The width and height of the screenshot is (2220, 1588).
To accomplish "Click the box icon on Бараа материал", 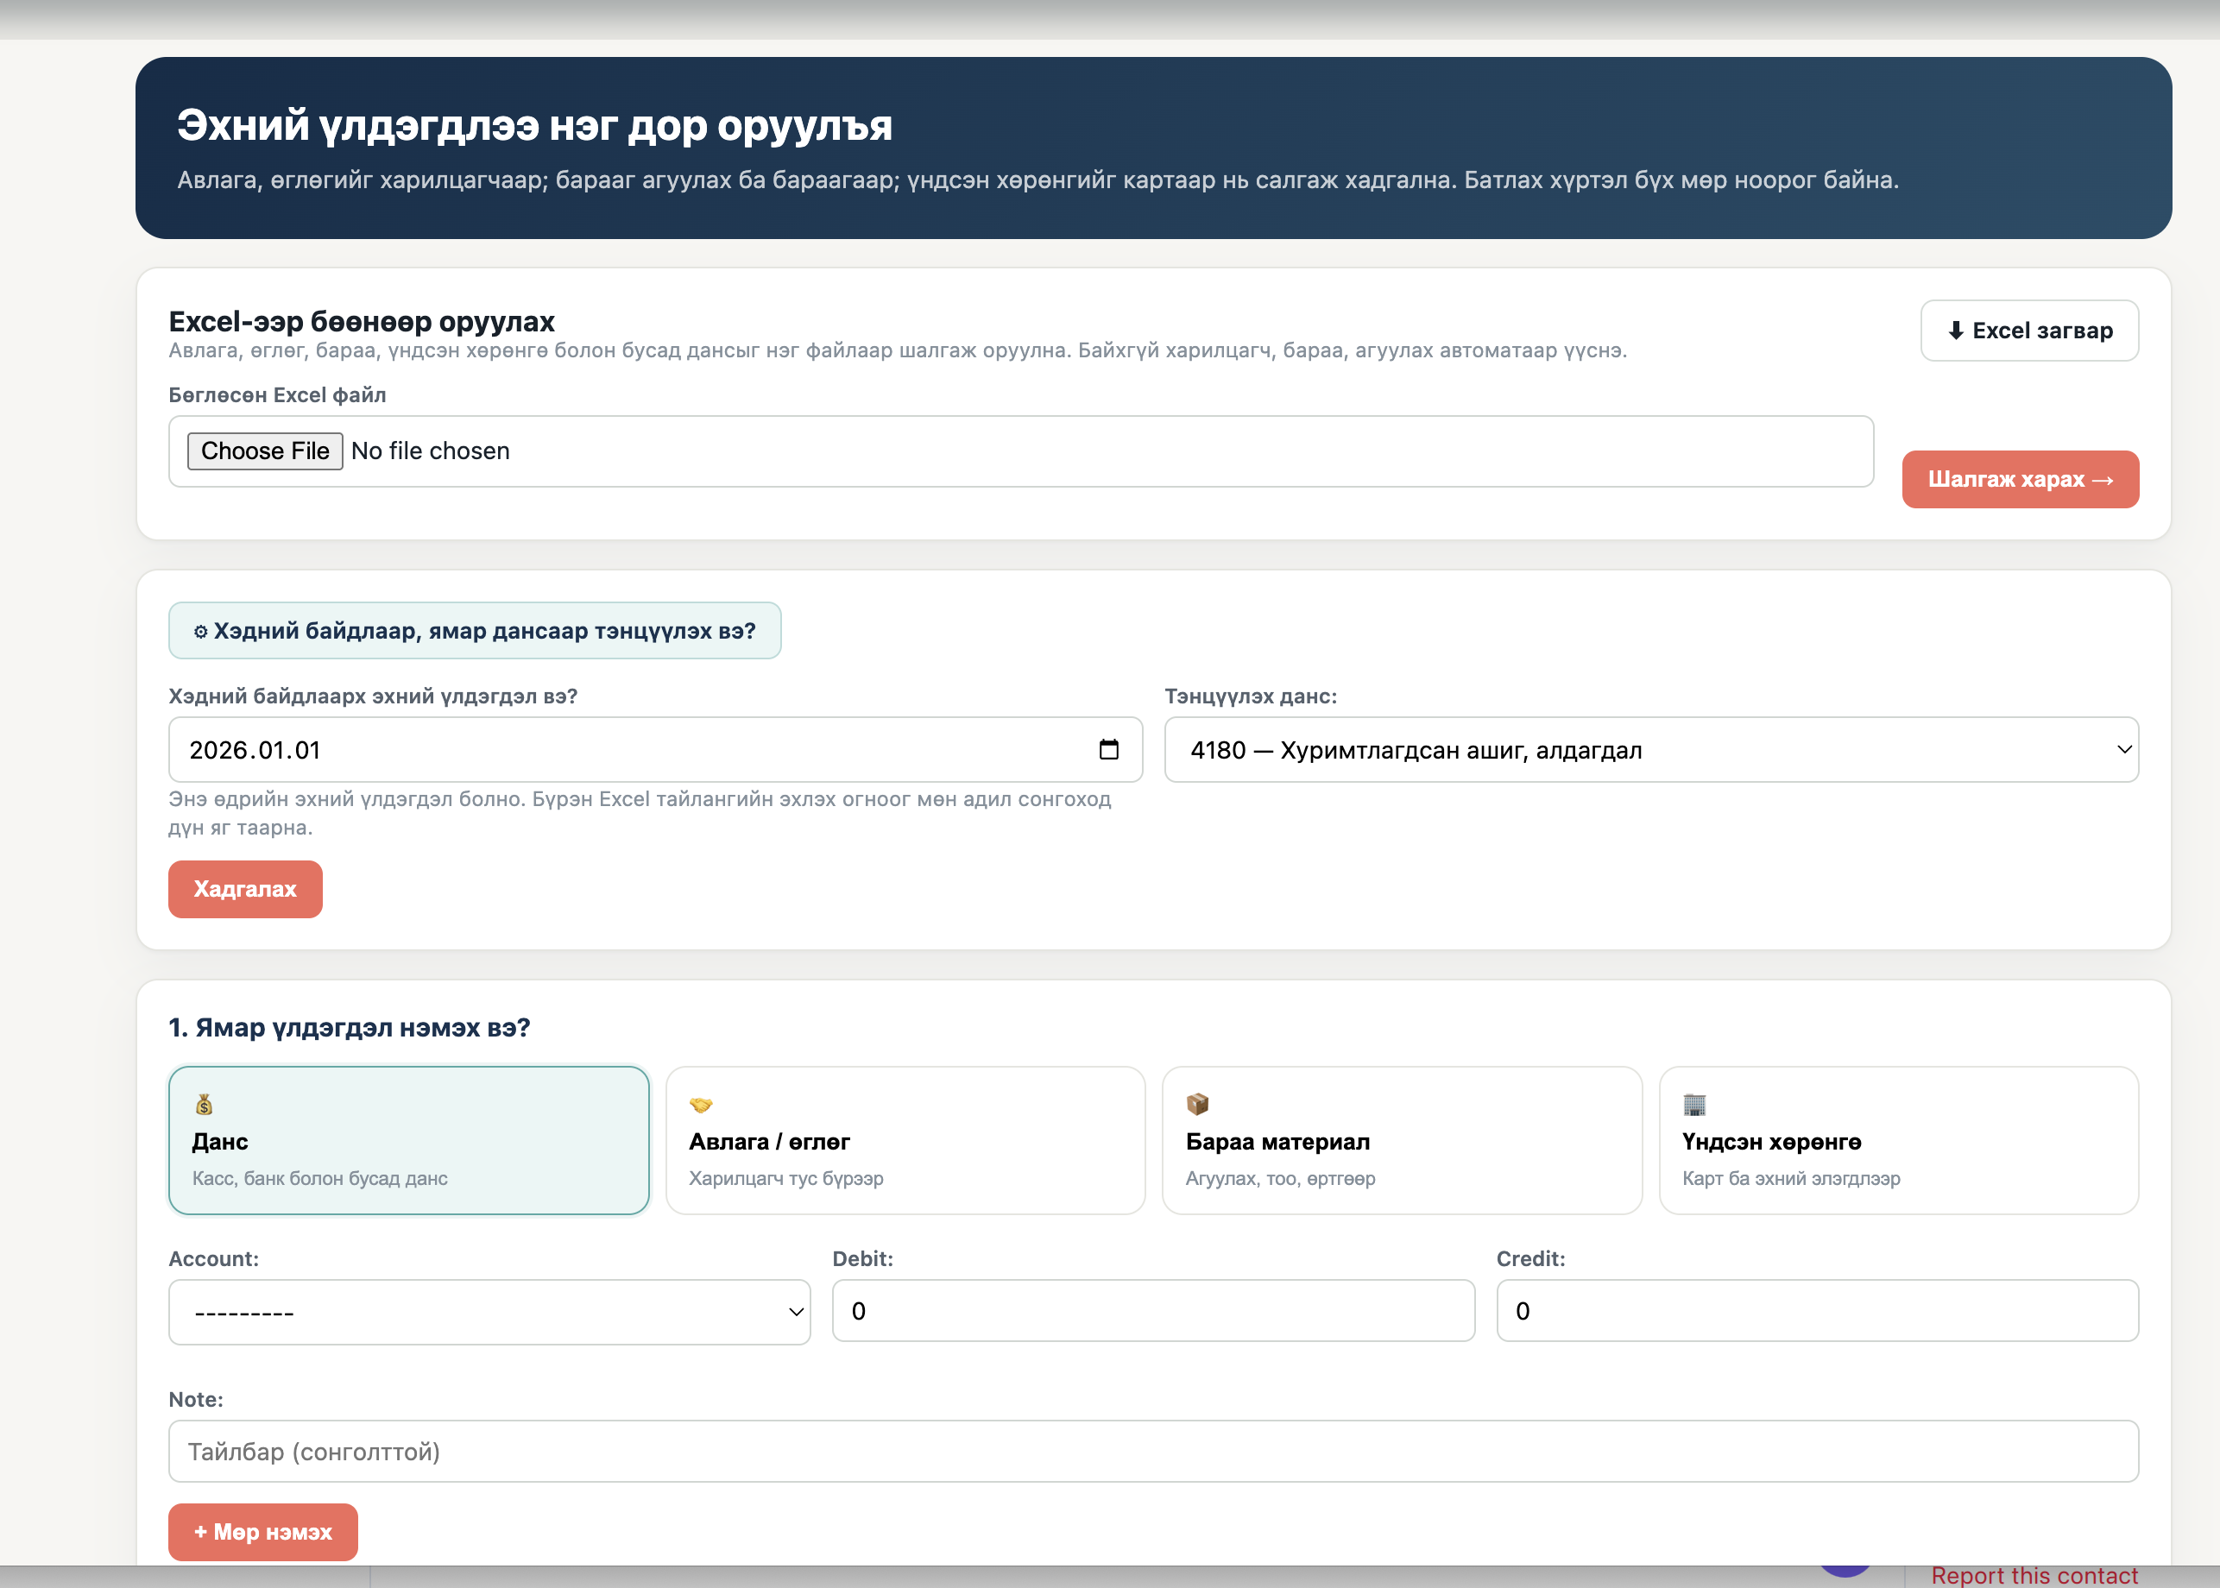I will pos(1197,1105).
